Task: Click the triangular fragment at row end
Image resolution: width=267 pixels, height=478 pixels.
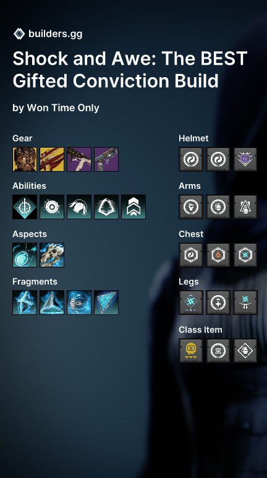Action: click(106, 303)
